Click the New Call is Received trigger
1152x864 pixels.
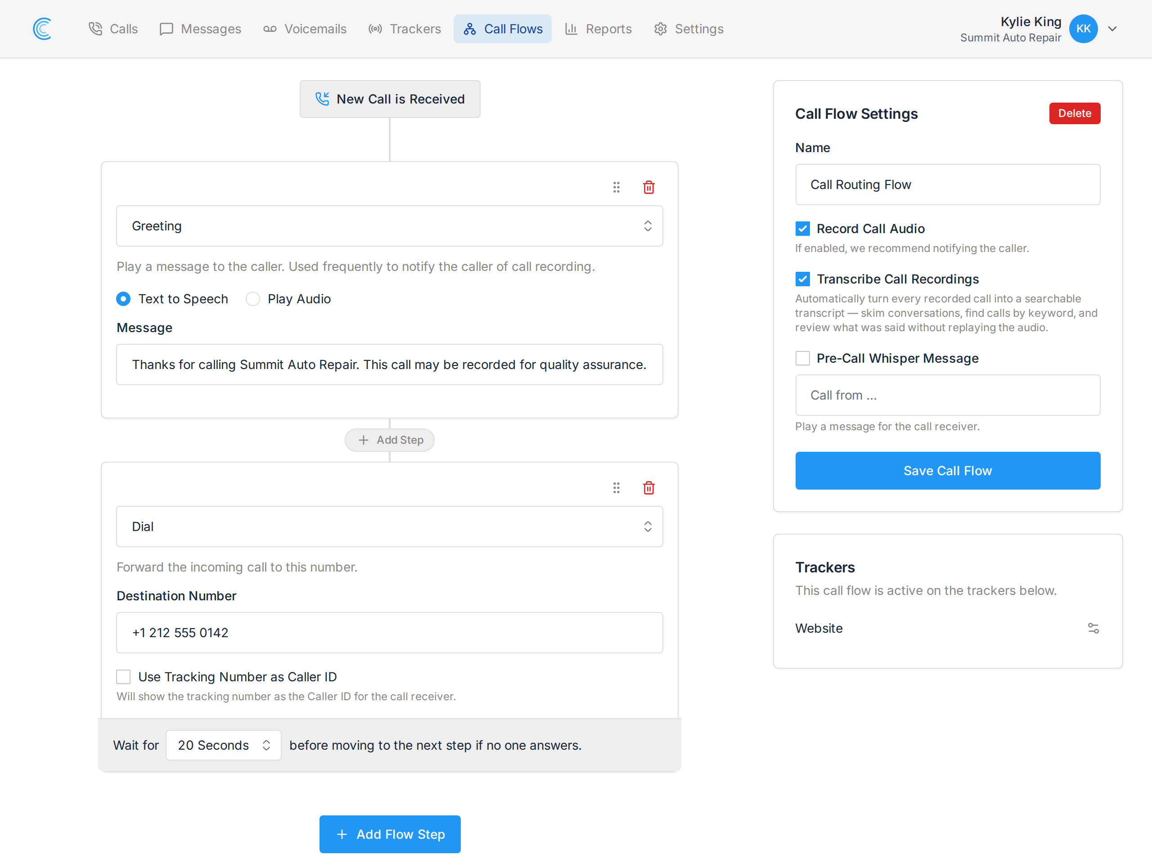(390, 99)
